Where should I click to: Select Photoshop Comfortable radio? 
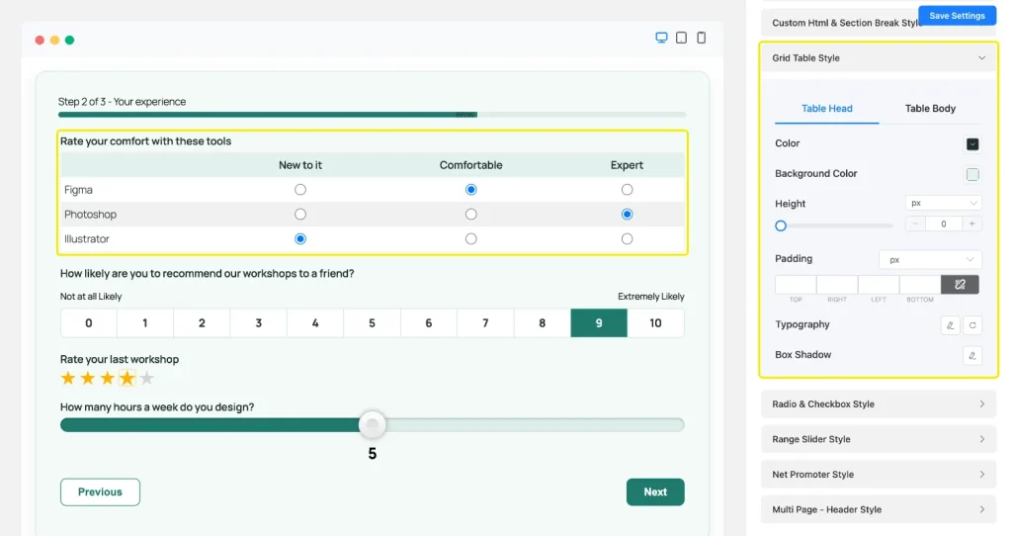coord(471,215)
